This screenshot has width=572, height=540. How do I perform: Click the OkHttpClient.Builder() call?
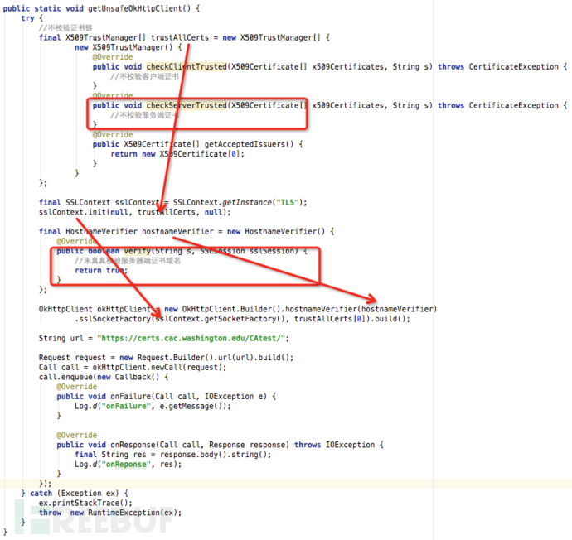click(232, 309)
